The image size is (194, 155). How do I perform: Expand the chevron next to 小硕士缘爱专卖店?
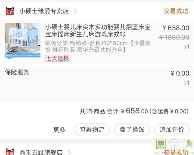click(75, 11)
